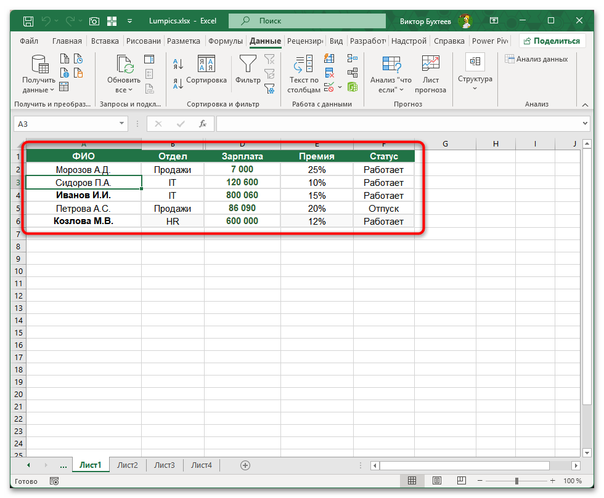Switch to Формулы tab
604x498 pixels.
tap(226, 41)
